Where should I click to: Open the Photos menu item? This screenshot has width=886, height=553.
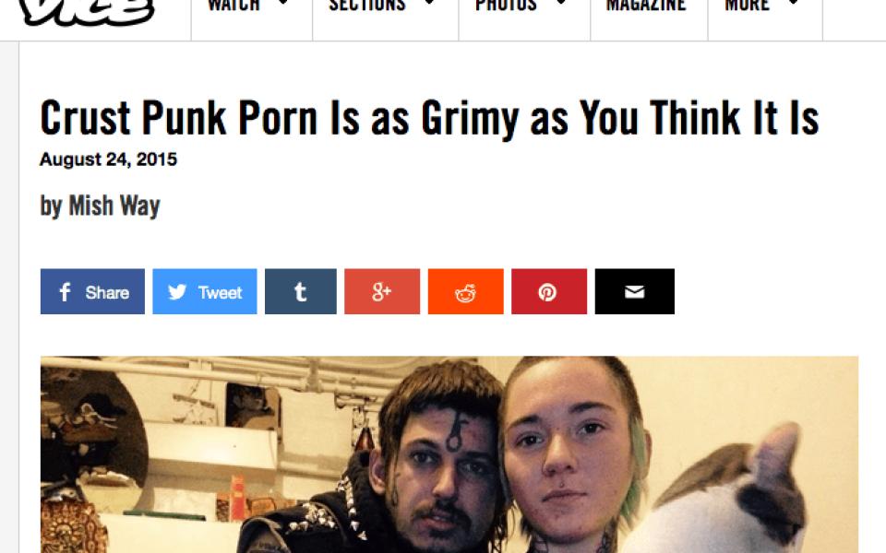coord(506,6)
